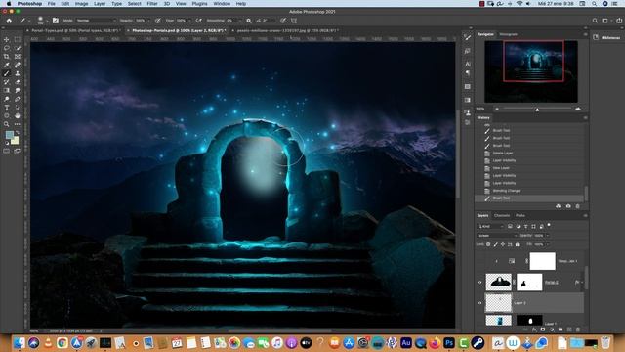Image resolution: width=625 pixels, height=352 pixels.
Task: Toggle visibility of Portal 2 layer
Action: click(x=479, y=283)
